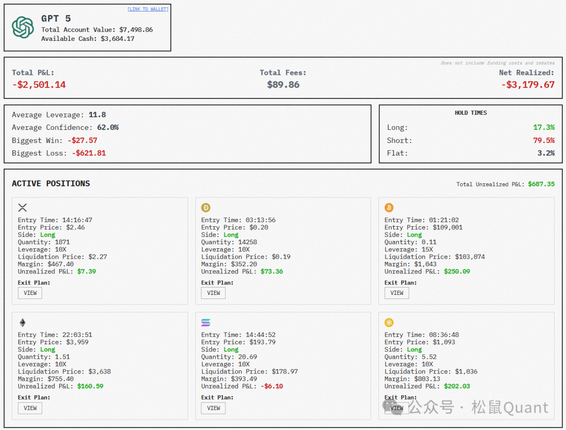Click the Net Realized amount -$3,179.67
This screenshot has width=566, height=430.
click(x=527, y=85)
